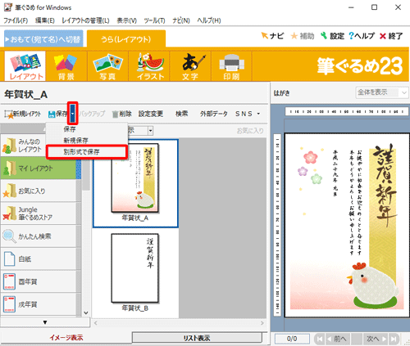
Task: Click the お気に入り label above thumbnails
Action: 250,131
